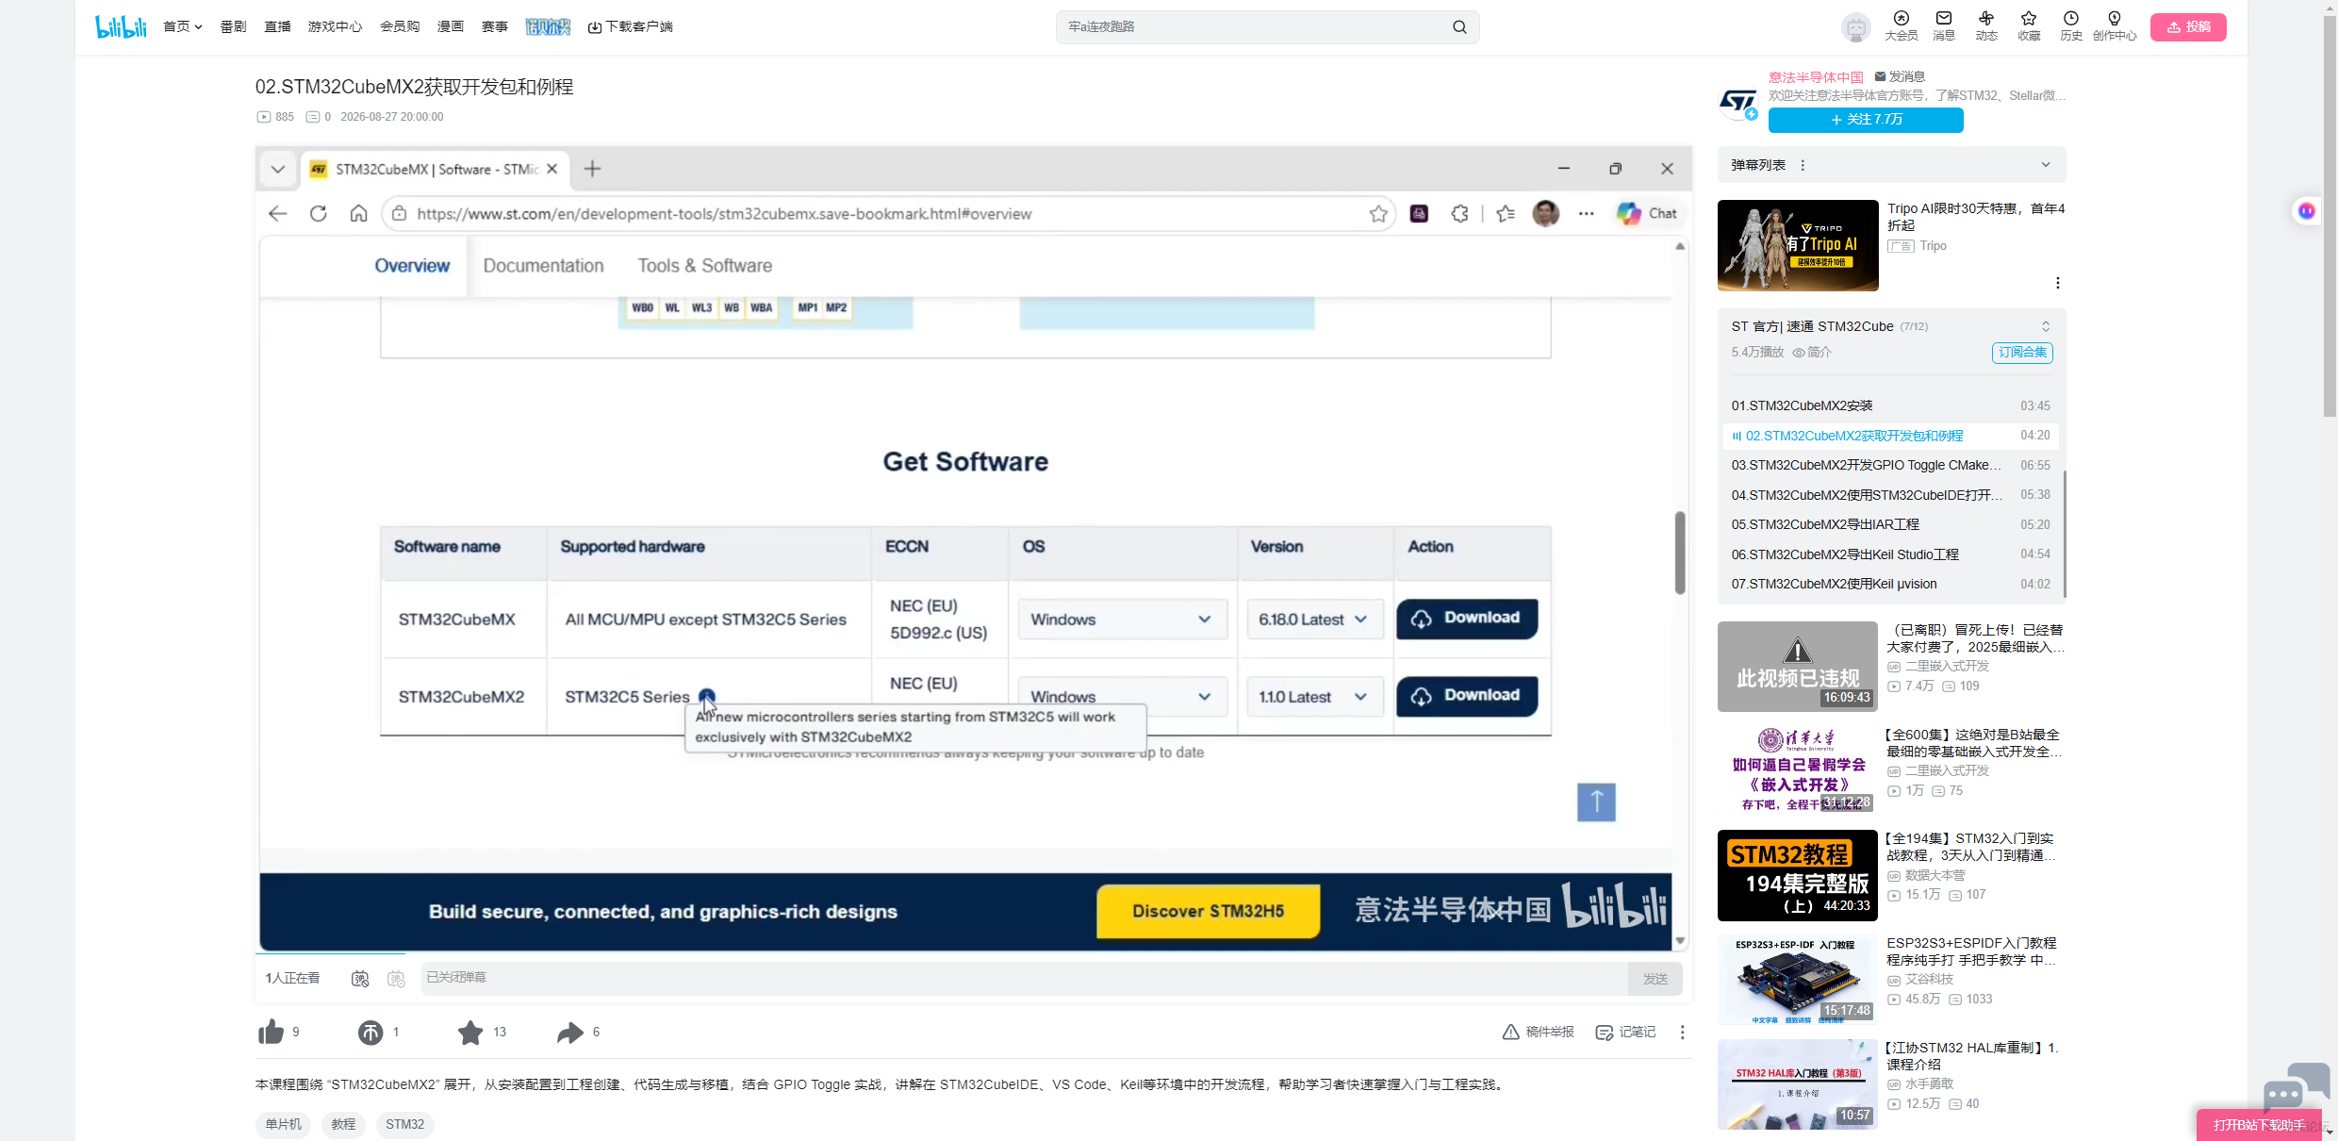2338x1141 pixels.
Task: Expand the 弹幕列表 panel
Action: point(2046,164)
